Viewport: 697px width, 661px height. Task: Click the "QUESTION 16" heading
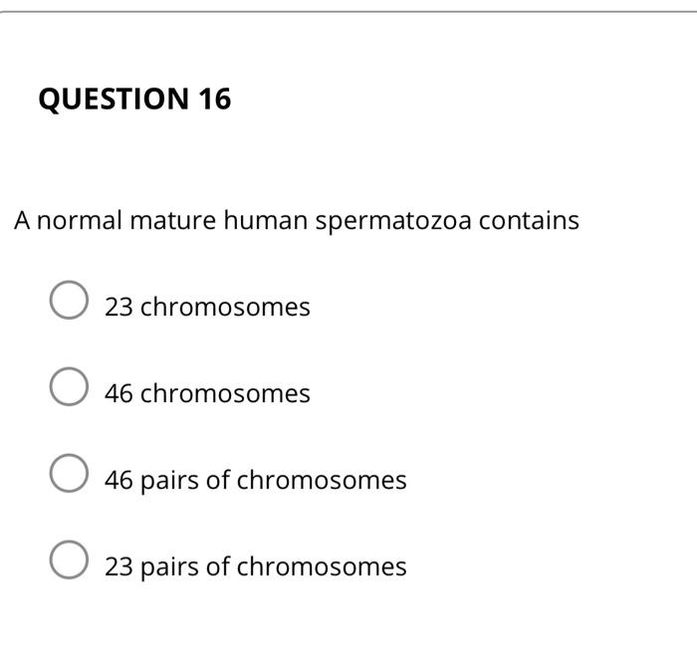tap(134, 100)
